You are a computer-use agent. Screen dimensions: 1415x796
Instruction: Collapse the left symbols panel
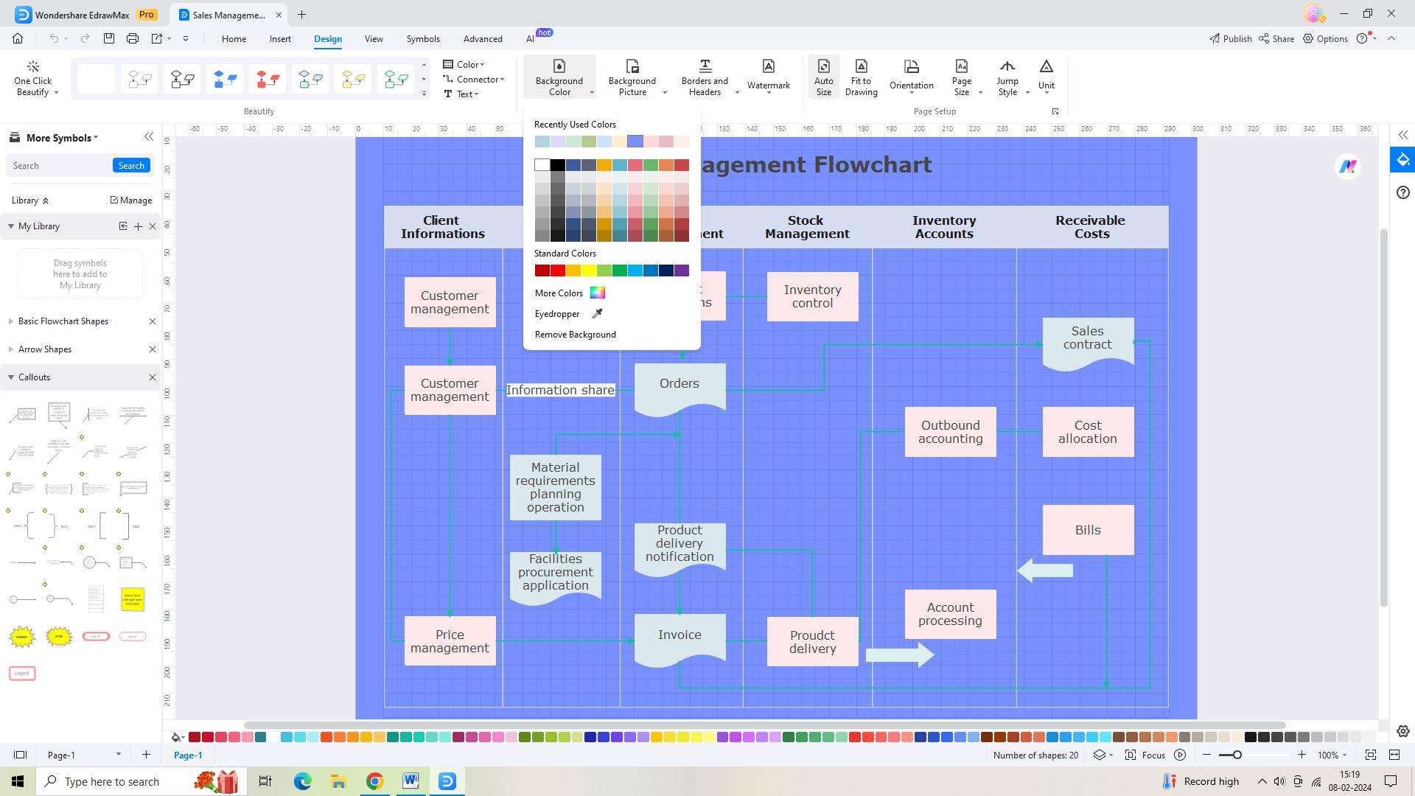coord(149,137)
